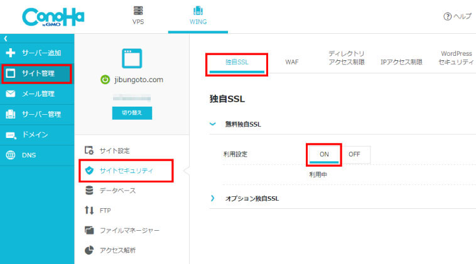Viewport: 476px width, 264px height.
Task: Collapse the 無料独自SSL section
Action: [212, 124]
